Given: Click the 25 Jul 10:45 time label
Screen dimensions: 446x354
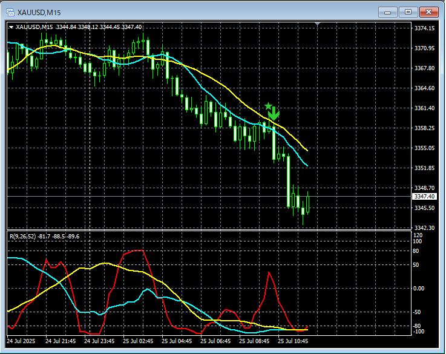Looking at the screenshot, I should pos(294,341).
